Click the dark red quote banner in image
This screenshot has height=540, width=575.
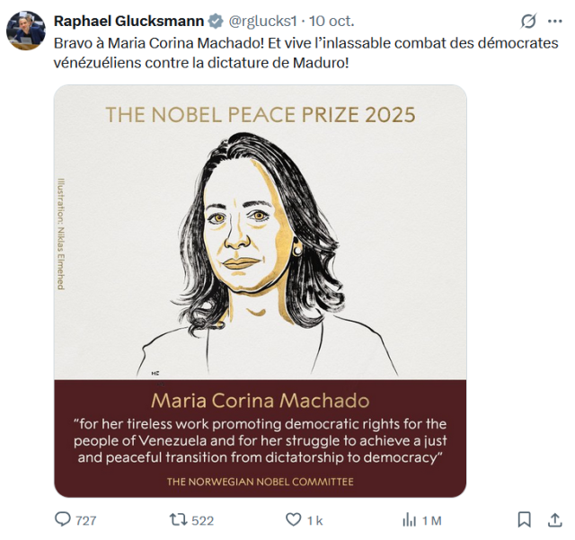click(261, 438)
